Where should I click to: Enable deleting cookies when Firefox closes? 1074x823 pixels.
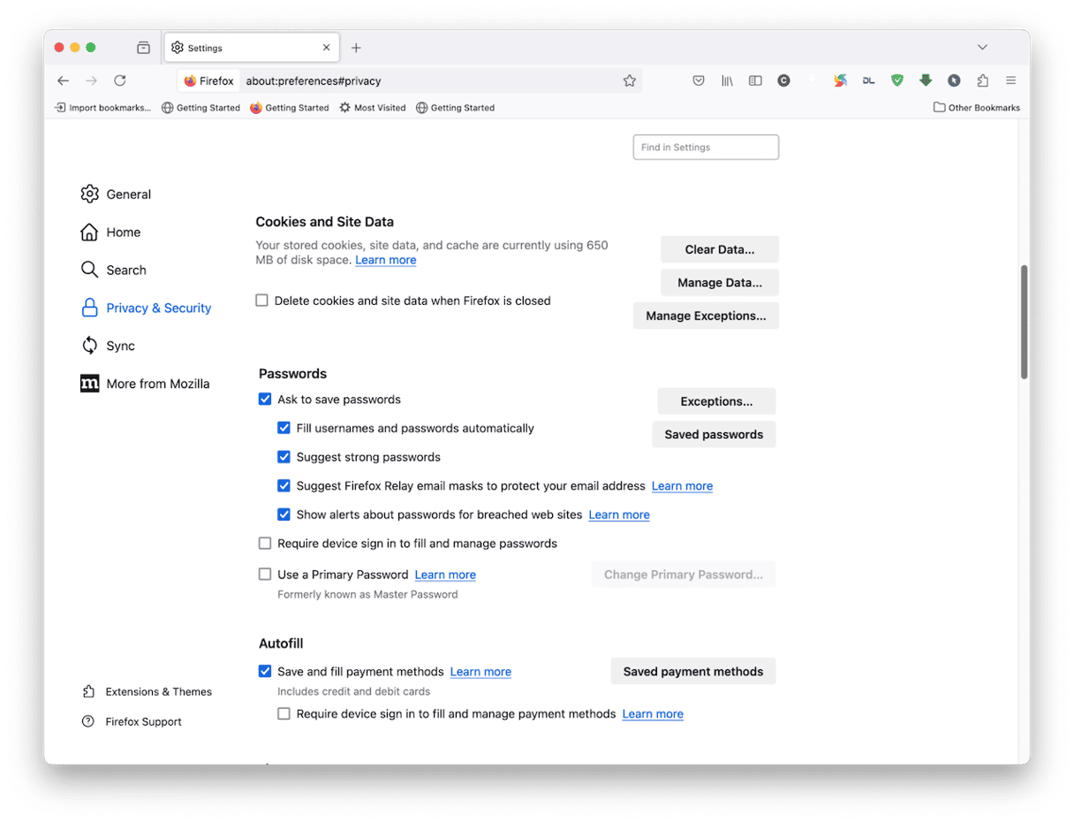pos(261,301)
